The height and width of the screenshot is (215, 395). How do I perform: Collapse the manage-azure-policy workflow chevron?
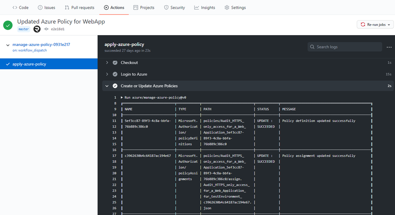click(8, 45)
